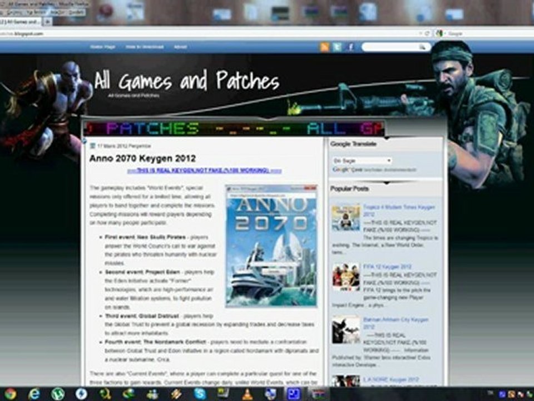The height and width of the screenshot is (401, 534).
Task: Open Tropico 4 Modern Times Keygen 2012 link
Action: point(399,211)
